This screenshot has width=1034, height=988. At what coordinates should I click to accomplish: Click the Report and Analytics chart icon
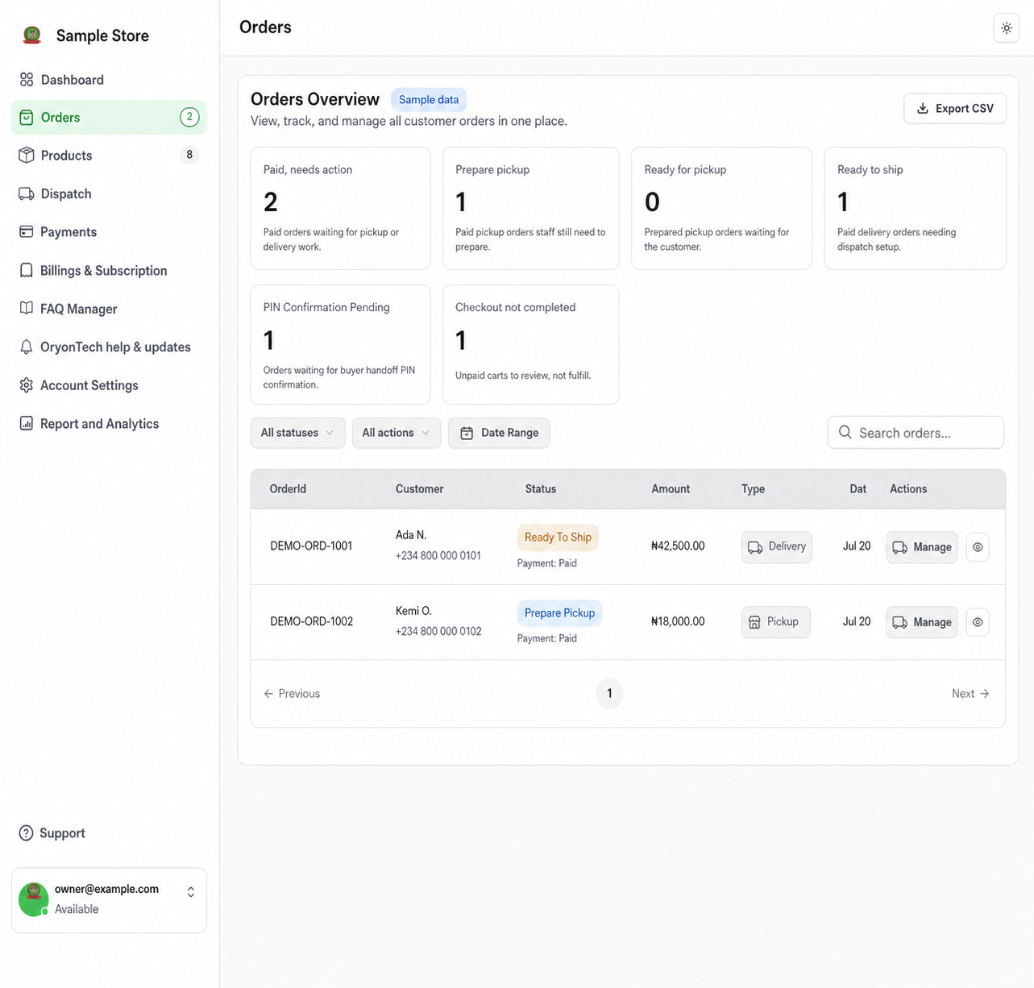27,424
